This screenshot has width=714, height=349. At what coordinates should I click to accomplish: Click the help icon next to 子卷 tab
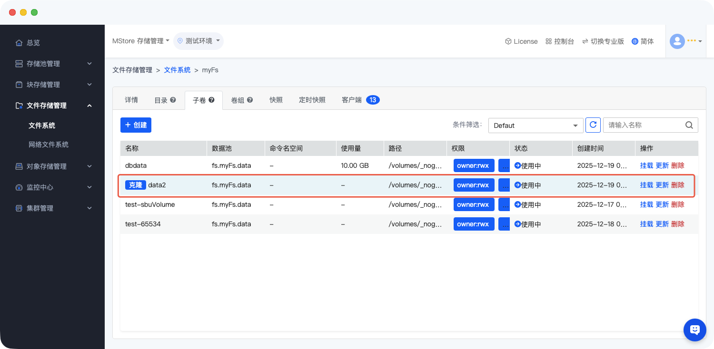pyautogui.click(x=212, y=100)
